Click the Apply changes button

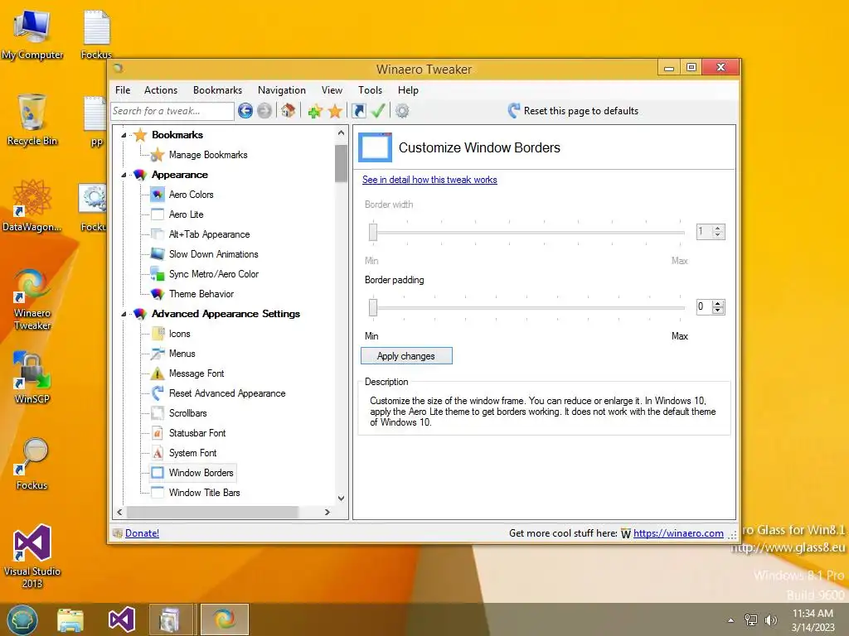point(406,356)
